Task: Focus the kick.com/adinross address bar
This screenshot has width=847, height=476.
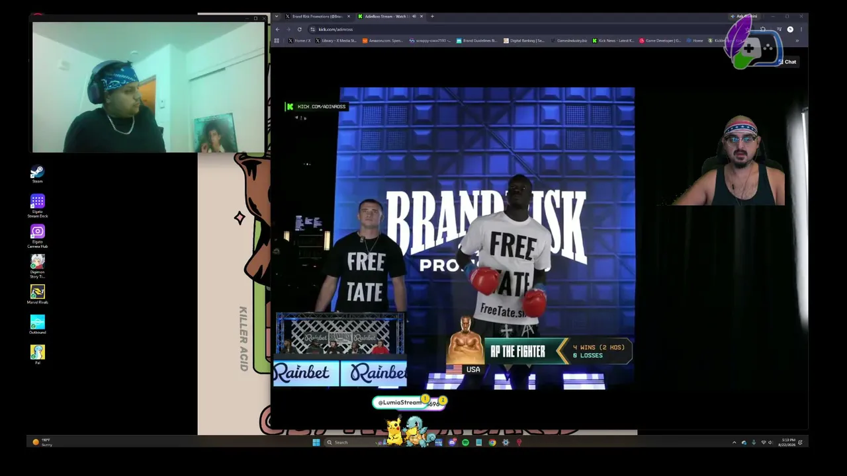Action: click(x=529, y=29)
